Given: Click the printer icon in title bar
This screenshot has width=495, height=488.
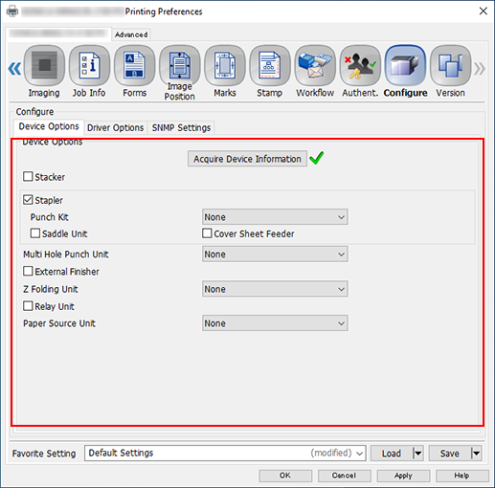Looking at the screenshot, I should (12, 11).
